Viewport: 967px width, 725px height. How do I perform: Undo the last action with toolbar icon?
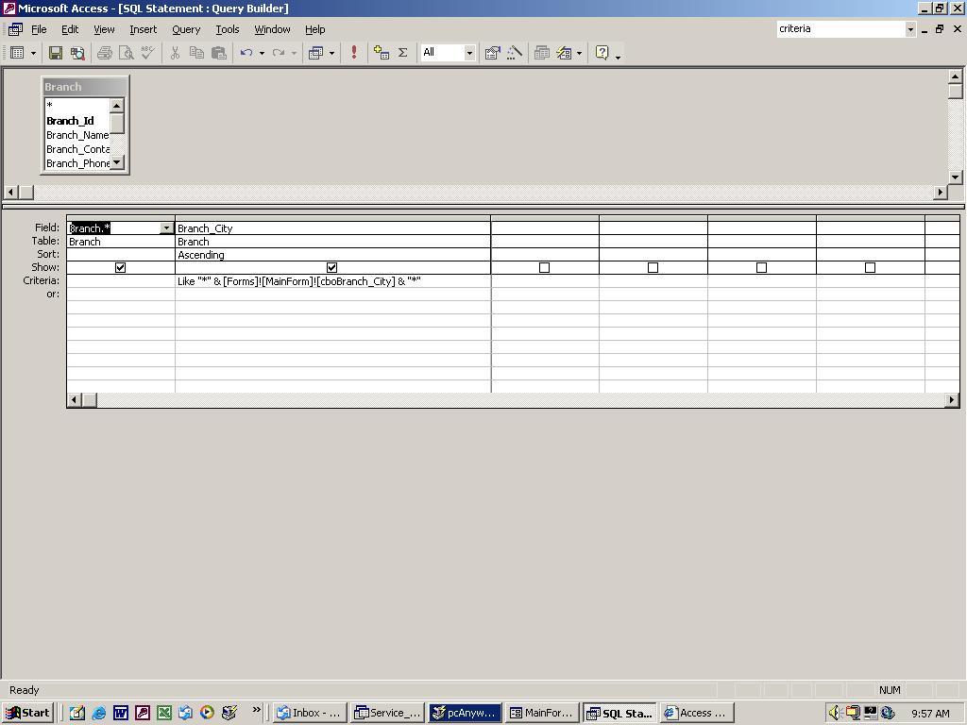(246, 53)
